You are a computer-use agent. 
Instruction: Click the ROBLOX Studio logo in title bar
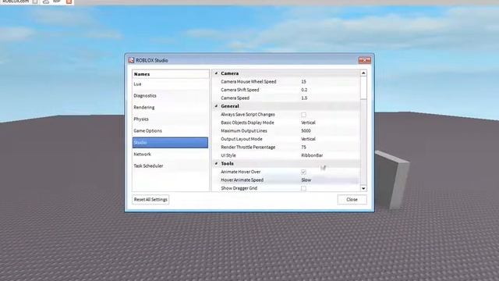coord(131,60)
